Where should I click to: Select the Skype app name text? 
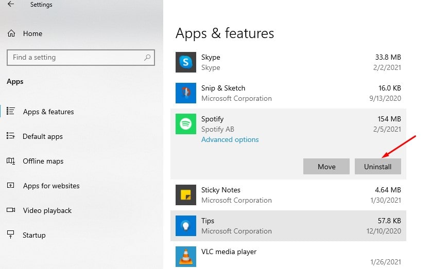(x=211, y=57)
